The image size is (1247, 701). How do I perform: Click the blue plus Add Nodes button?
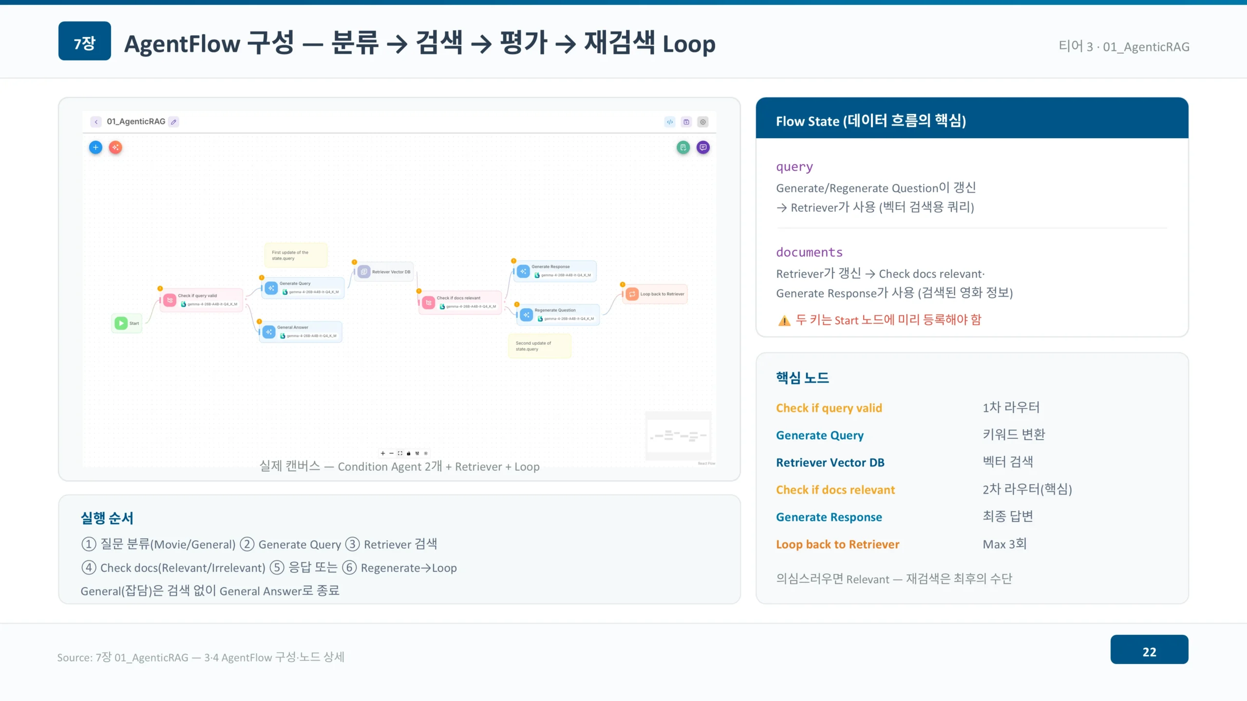pyautogui.click(x=96, y=147)
